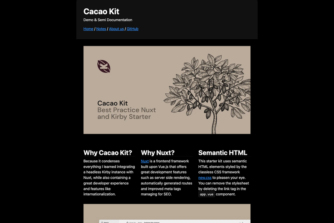Visit the GitHub link

[x=132, y=29]
